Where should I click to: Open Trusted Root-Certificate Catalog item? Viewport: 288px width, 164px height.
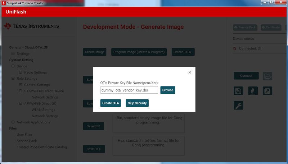tap(42, 147)
